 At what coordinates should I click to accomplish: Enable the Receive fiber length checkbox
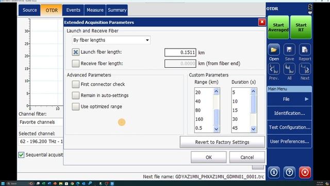[76, 64]
